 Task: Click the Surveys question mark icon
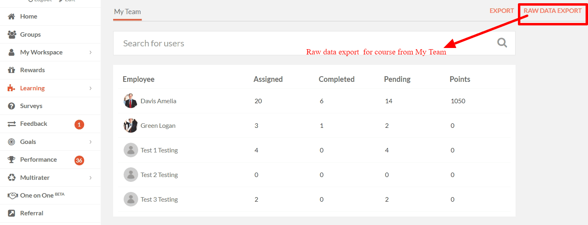point(12,106)
